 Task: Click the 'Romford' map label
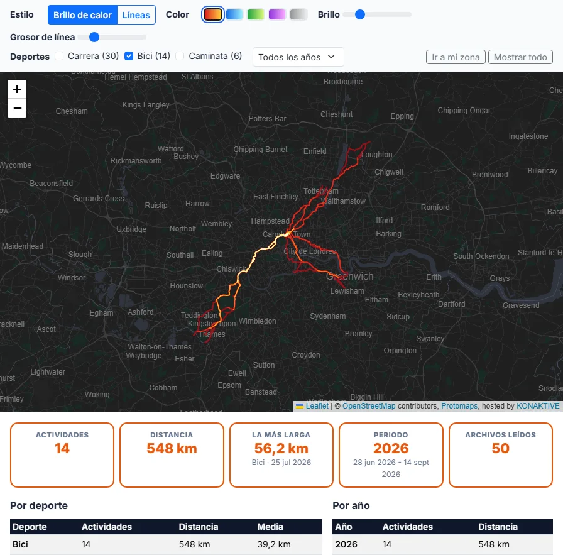[435, 207]
